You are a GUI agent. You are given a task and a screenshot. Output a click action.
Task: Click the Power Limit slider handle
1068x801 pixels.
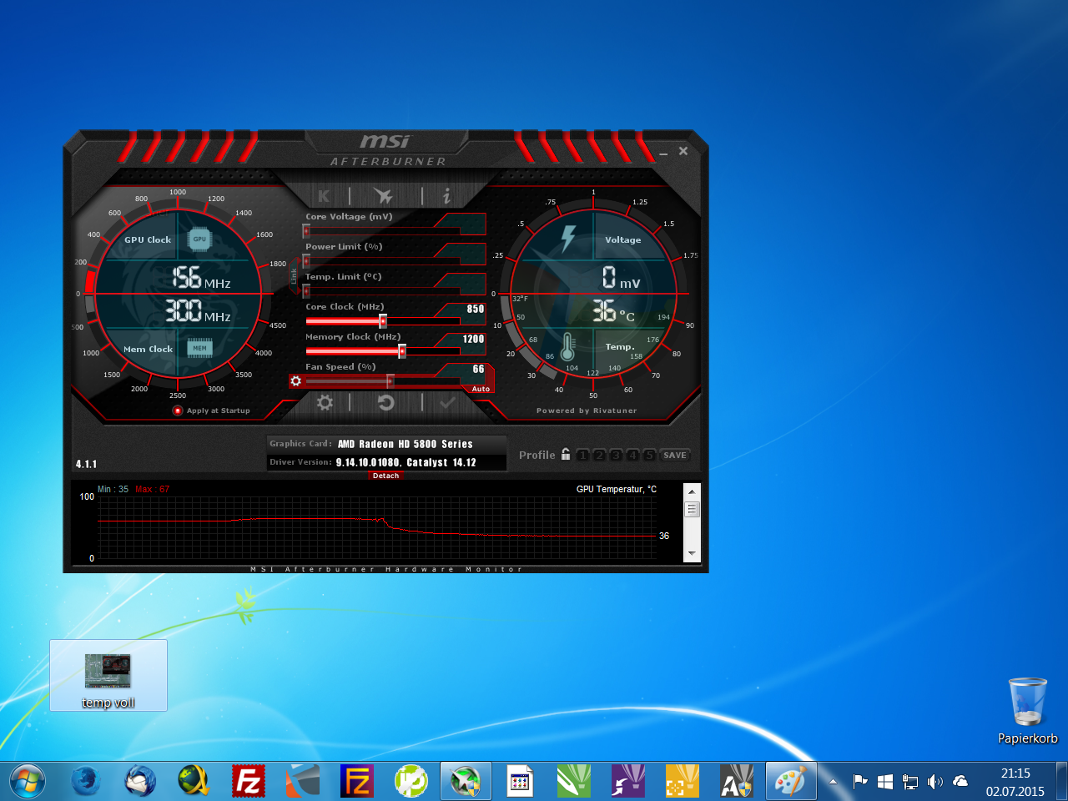306,261
